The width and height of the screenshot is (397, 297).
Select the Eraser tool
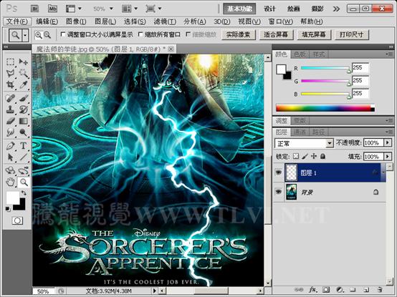10,121
